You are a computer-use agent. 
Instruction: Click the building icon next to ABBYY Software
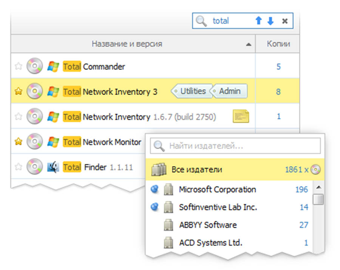(168, 225)
